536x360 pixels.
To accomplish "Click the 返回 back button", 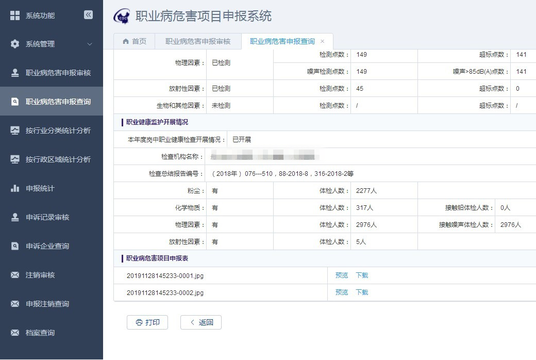I will click(x=201, y=322).
